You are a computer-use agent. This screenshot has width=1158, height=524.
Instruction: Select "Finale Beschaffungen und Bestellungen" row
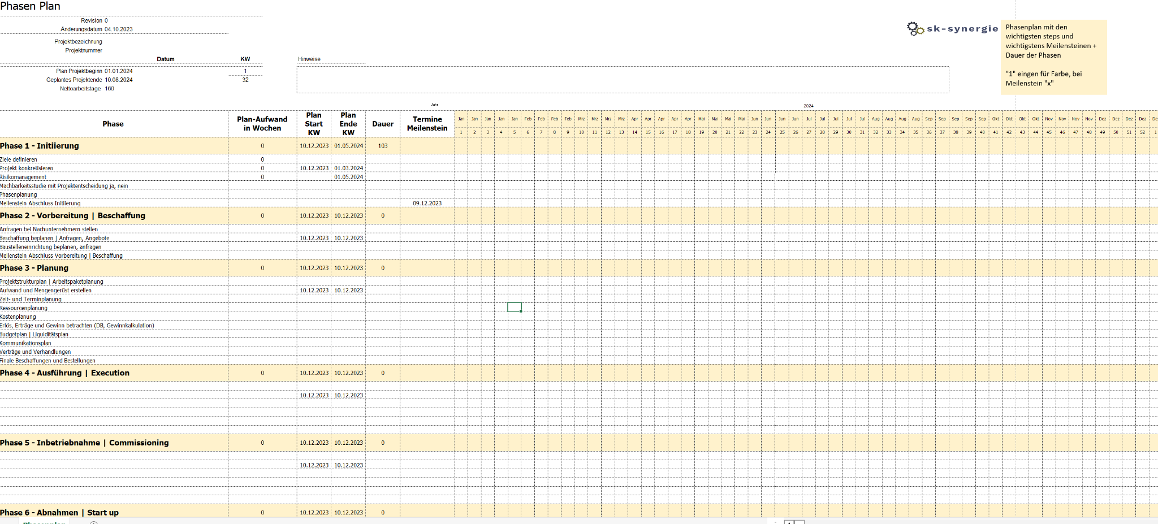point(47,361)
